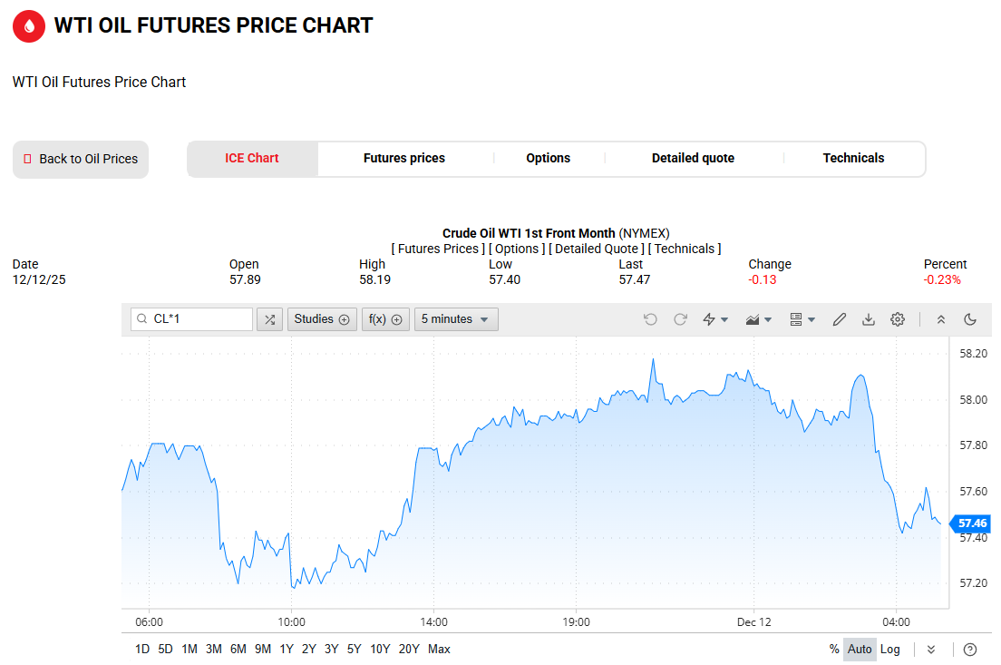The width and height of the screenshot is (1001, 665).
Task: Toggle the percent scale option
Action: pos(834,650)
